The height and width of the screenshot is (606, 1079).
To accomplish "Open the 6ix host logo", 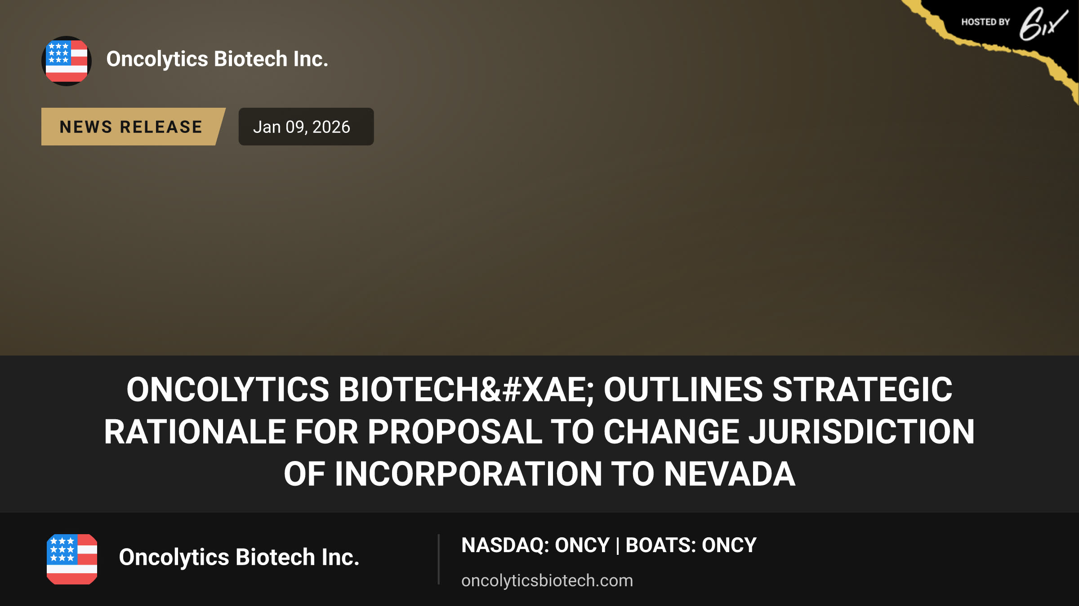I will (1043, 24).
